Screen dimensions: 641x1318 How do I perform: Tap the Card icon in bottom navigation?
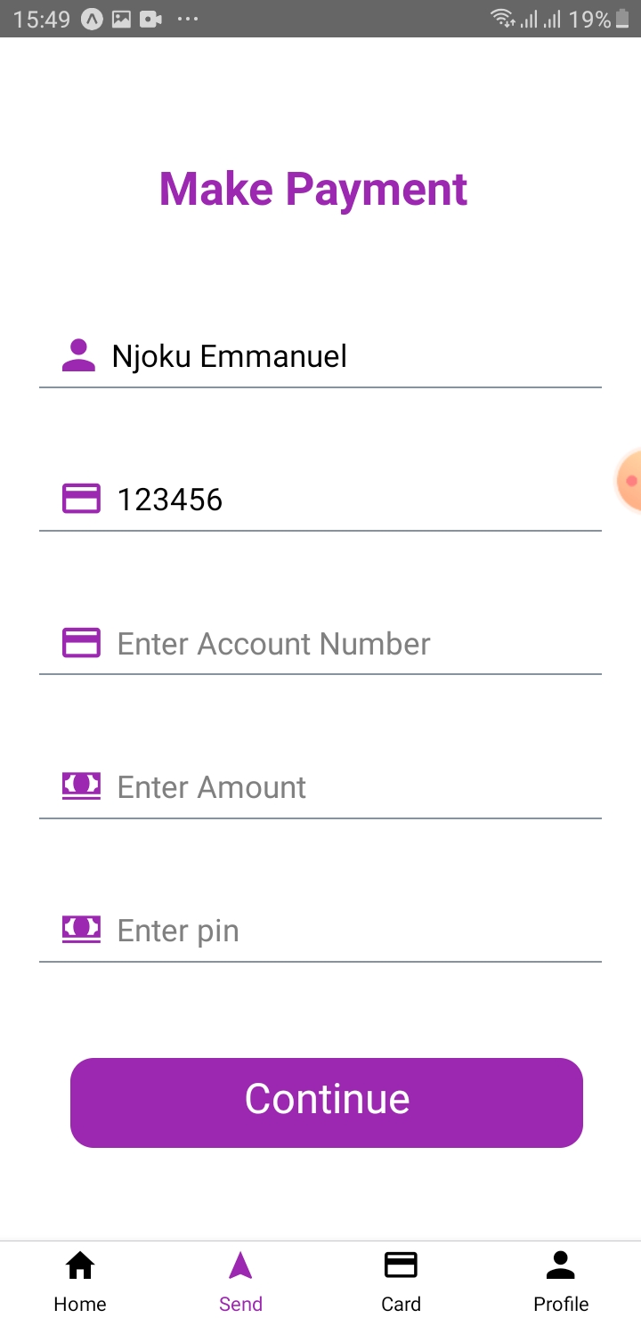(x=401, y=1265)
